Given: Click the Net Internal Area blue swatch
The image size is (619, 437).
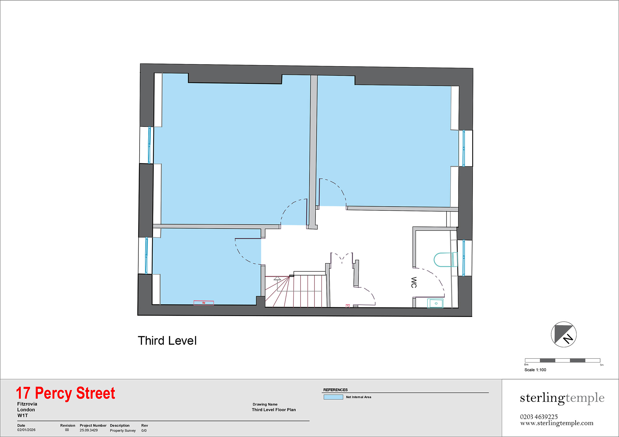Looking at the screenshot, I should click(333, 397).
